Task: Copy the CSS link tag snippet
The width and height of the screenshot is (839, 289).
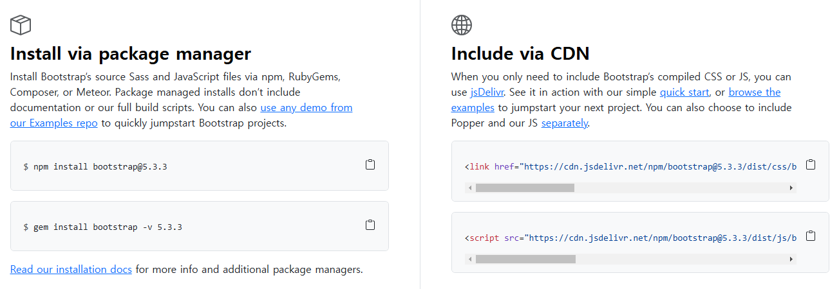Action: pos(811,165)
